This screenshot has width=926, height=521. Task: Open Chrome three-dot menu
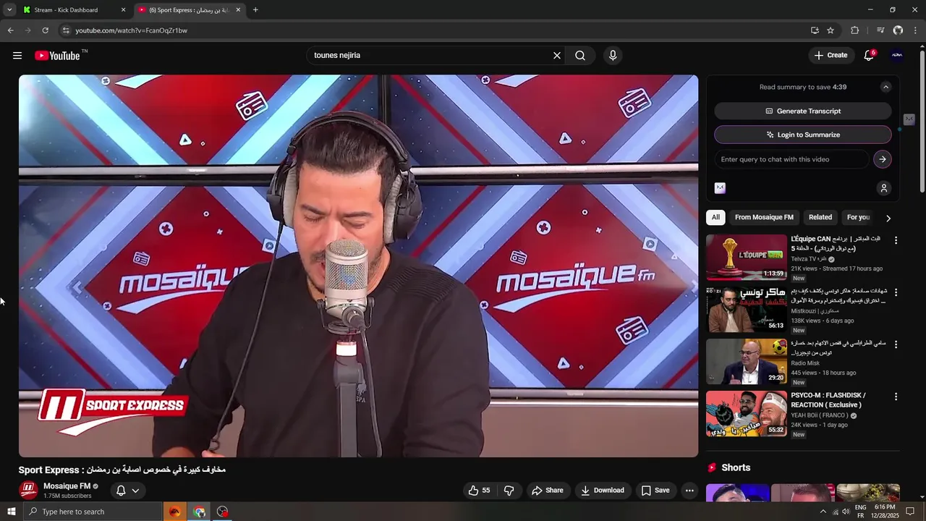tap(916, 30)
